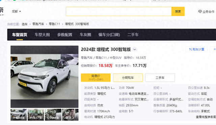Open 空间44张 space thumbnail

[x=53, y=115]
